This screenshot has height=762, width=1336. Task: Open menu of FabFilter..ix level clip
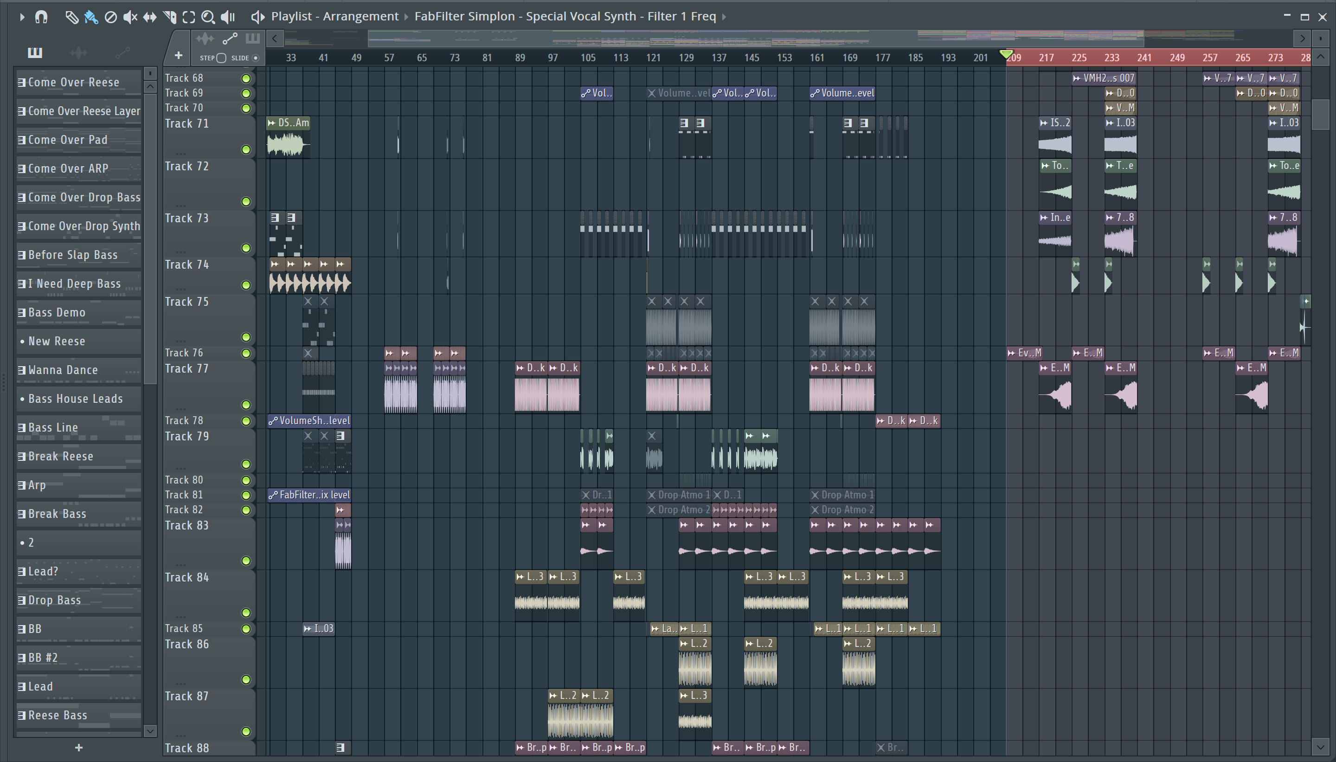pos(273,495)
